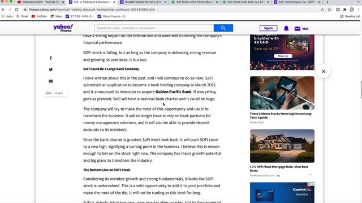Click the site lock icon in address bar
This screenshot has height=203, width=362.
click(x=25, y=10)
